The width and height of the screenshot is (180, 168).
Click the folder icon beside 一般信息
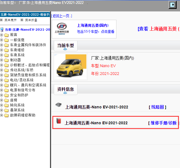click(6, 40)
